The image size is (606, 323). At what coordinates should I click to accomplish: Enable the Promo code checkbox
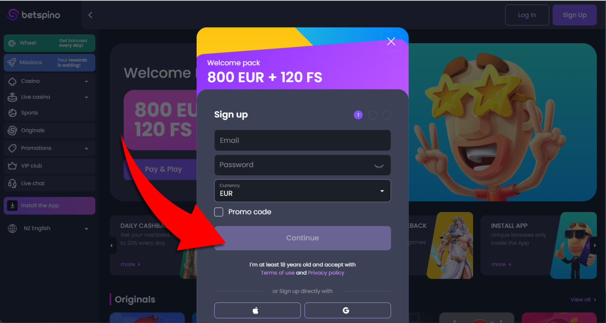click(219, 212)
